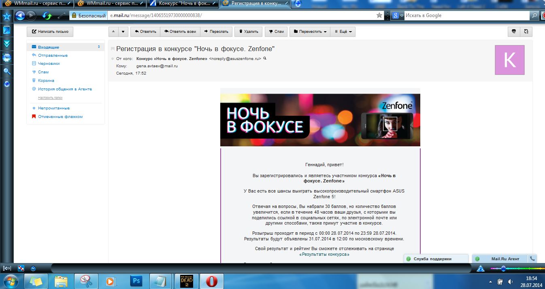Open the Windows Start menu
Image resolution: width=545 pixels, height=289 pixels.
(11, 281)
